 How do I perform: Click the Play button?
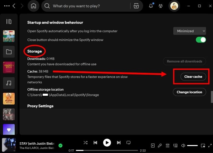[x=107, y=143]
